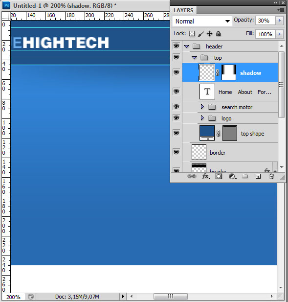Click the text layer T thumbnail
Image resolution: width=288 pixels, height=302 pixels.
(207, 92)
